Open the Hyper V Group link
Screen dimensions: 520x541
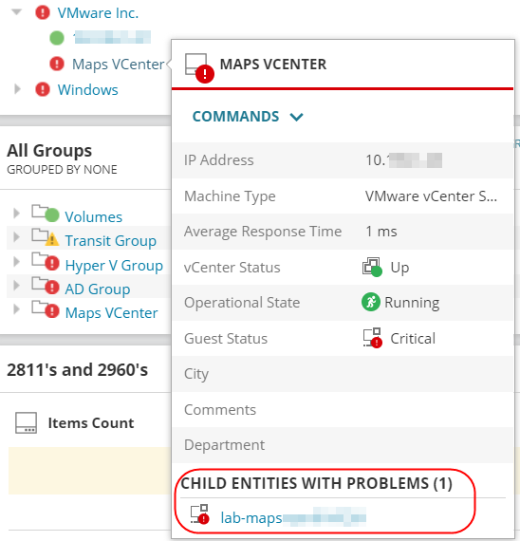click(114, 266)
